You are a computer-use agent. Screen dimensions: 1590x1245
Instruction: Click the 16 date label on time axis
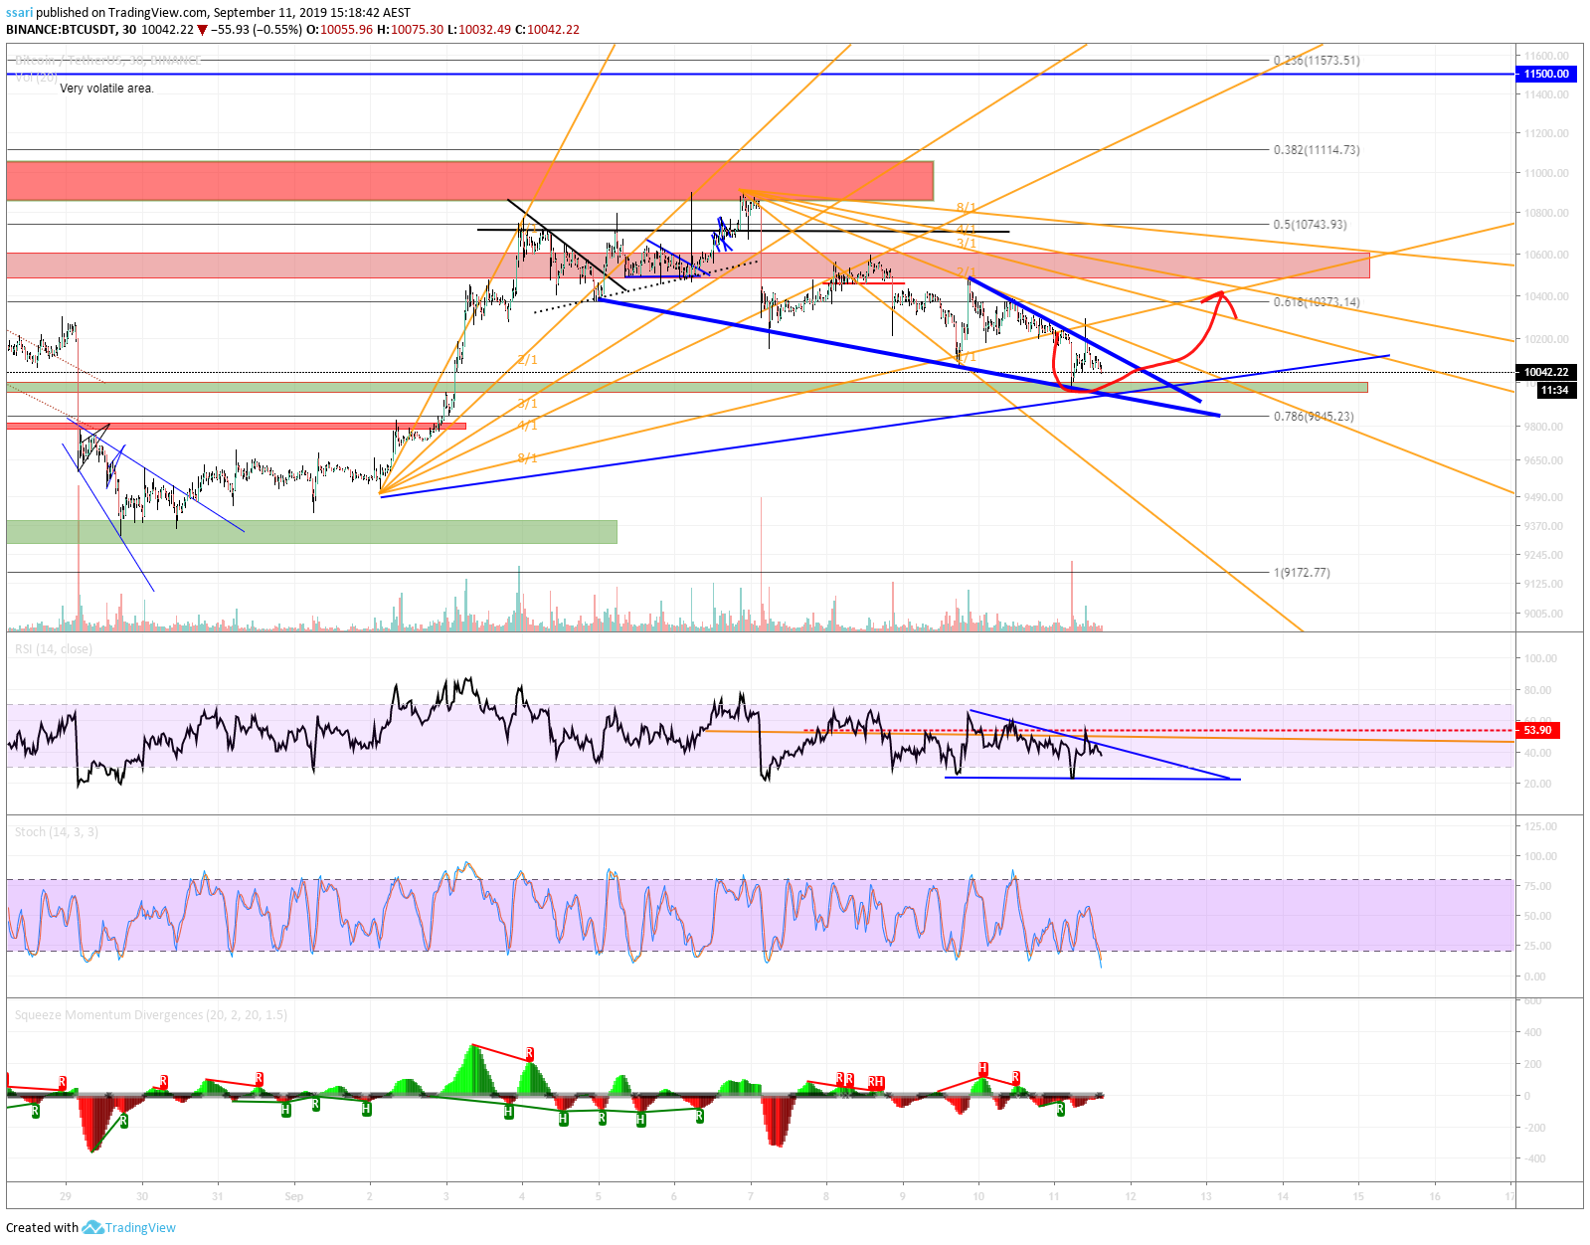(x=1434, y=1196)
